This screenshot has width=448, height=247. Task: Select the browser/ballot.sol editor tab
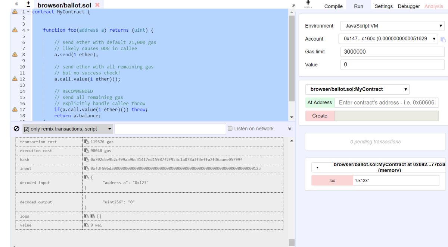[x=65, y=5]
